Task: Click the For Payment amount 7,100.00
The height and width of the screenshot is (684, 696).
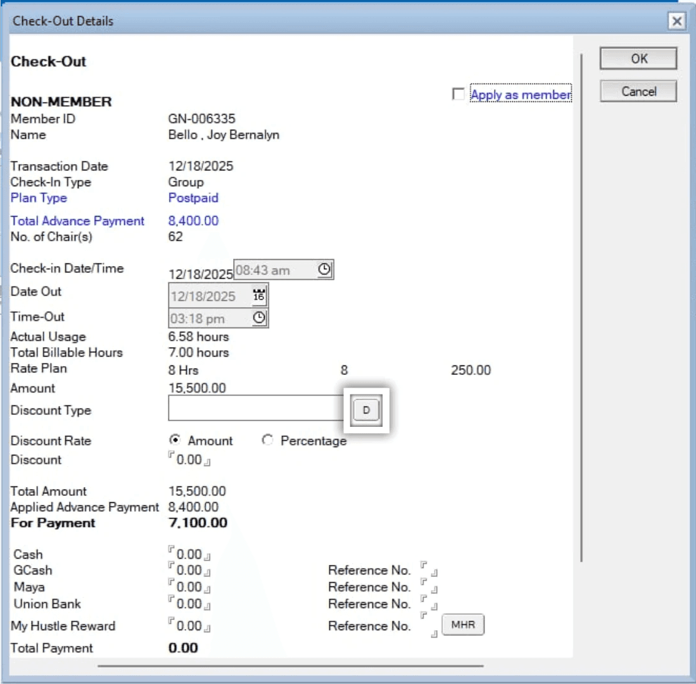Action: (x=198, y=523)
